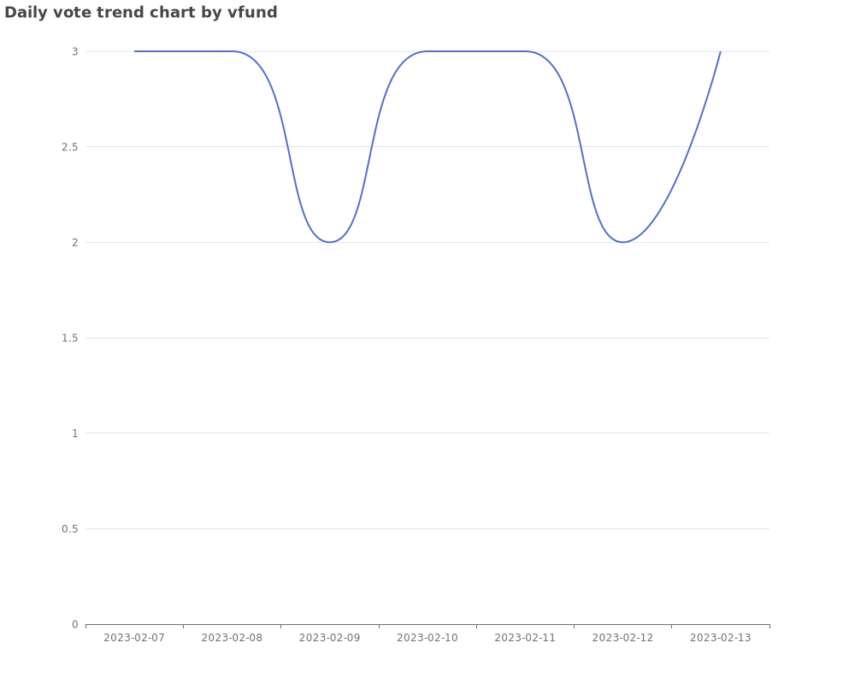The image size is (855, 684).
Task: Select the 2023-02-11 x-axis label
Action: click(525, 638)
